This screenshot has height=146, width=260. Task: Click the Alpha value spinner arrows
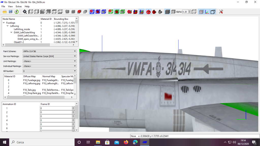(189, 12)
